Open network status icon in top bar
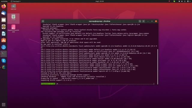This screenshot has width=192, height=108. tap(179, 1)
